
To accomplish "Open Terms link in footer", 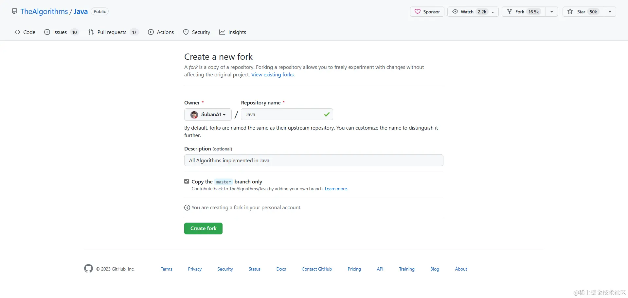I will (166, 269).
